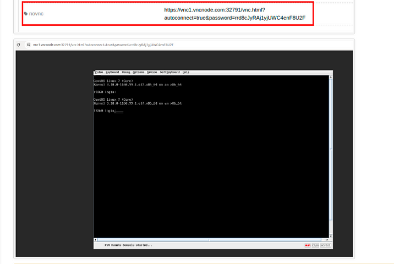The width and height of the screenshot is (394, 264).
Task: Click the console scroll down arrow
Action: click(331, 237)
